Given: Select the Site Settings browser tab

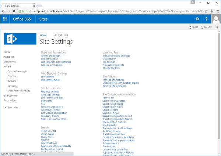Looking at the screenshot, I should 18,6.
